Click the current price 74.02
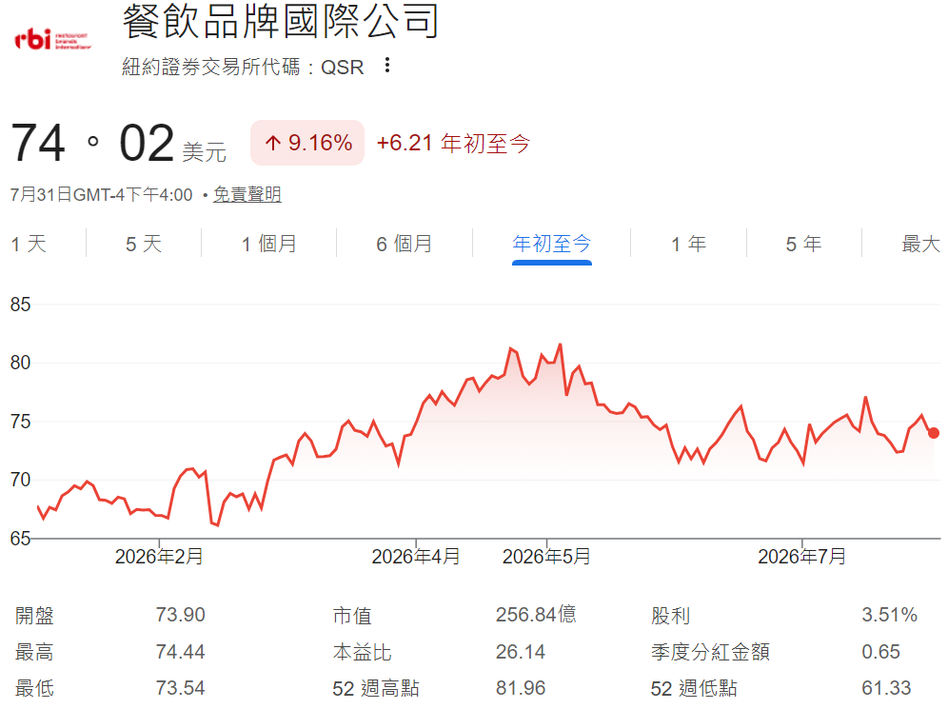This screenshot has width=948, height=709. [x=92, y=143]
